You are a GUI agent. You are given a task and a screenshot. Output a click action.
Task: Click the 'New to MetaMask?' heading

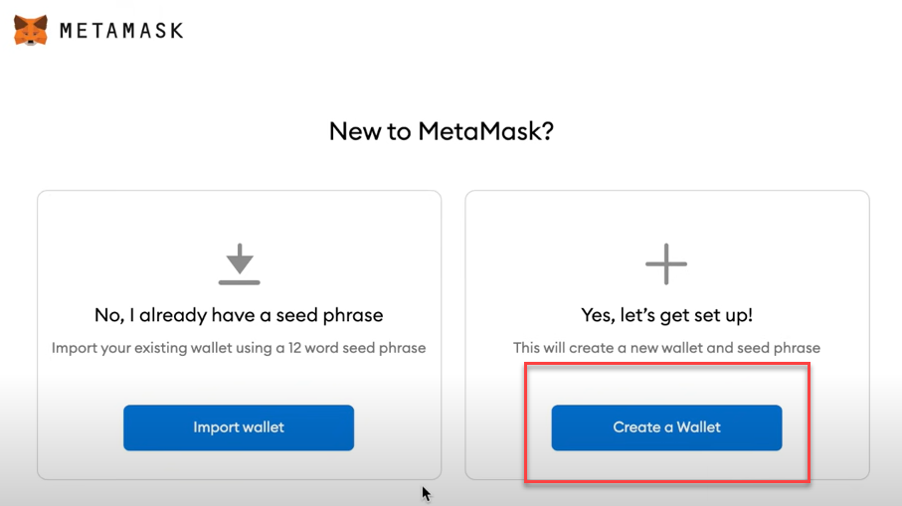[442, 131]
